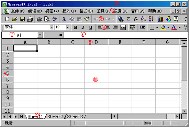Expand More Buttons on the Standard toolbar
The image size is (189, 127).
coord(186,19)
